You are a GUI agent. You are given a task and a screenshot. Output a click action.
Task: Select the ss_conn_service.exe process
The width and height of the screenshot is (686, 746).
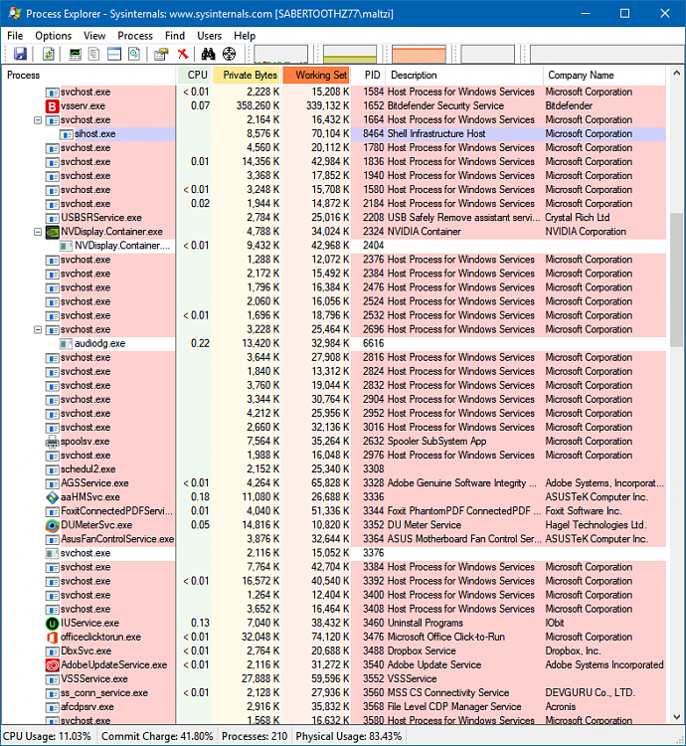(334, 693)
